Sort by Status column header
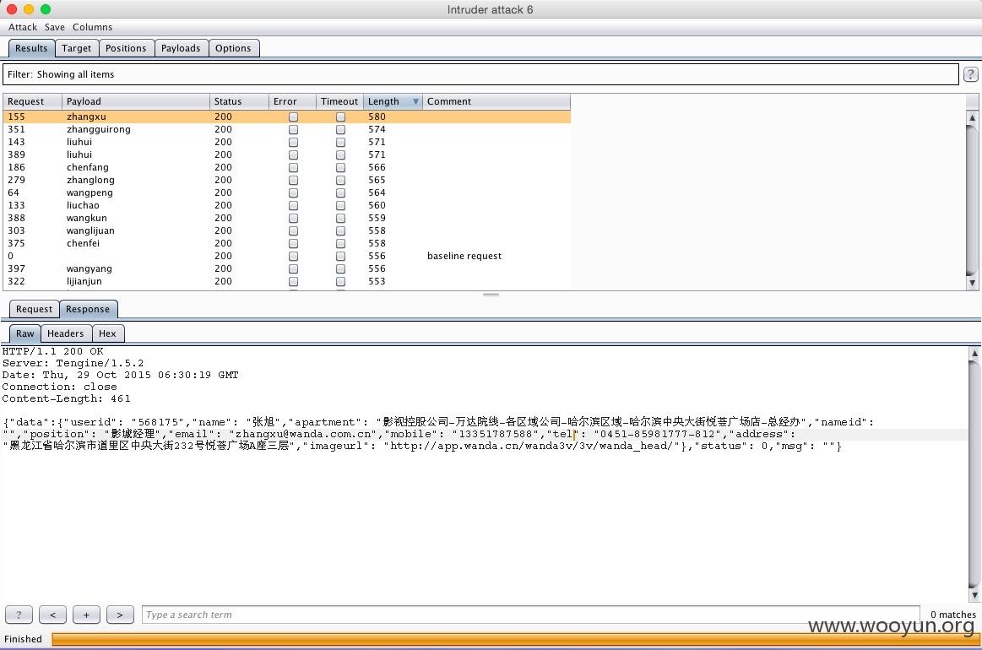 tap(239, 101)
